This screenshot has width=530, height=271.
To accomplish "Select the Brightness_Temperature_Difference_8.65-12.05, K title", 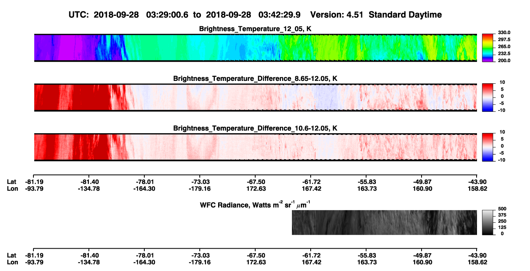I will point(255,78).
